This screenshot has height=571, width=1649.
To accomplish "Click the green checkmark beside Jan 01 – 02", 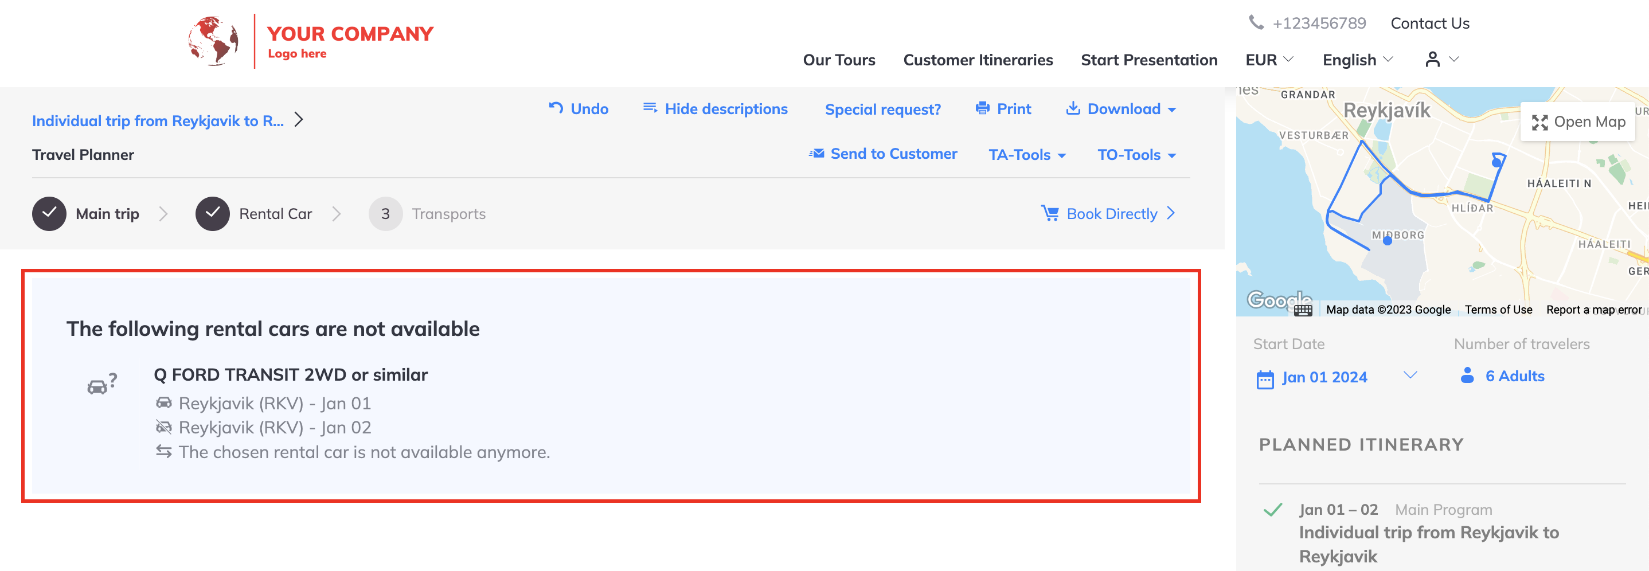I will pos(1273,510).
